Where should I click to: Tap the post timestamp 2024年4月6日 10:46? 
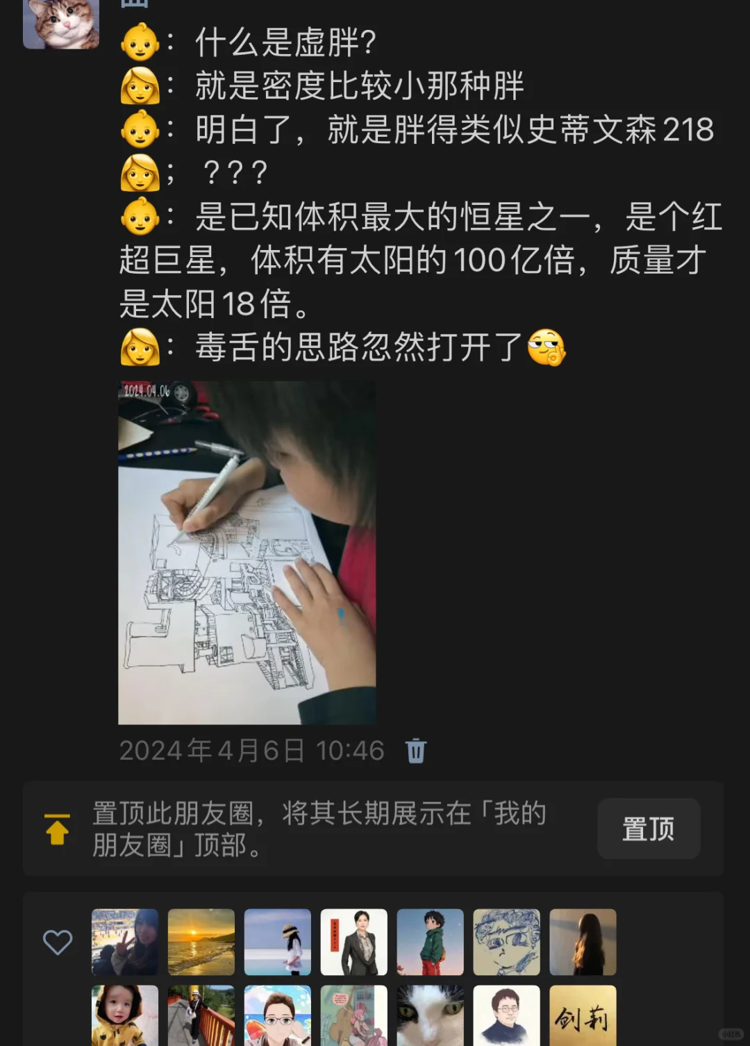click(x=251, y=751)
